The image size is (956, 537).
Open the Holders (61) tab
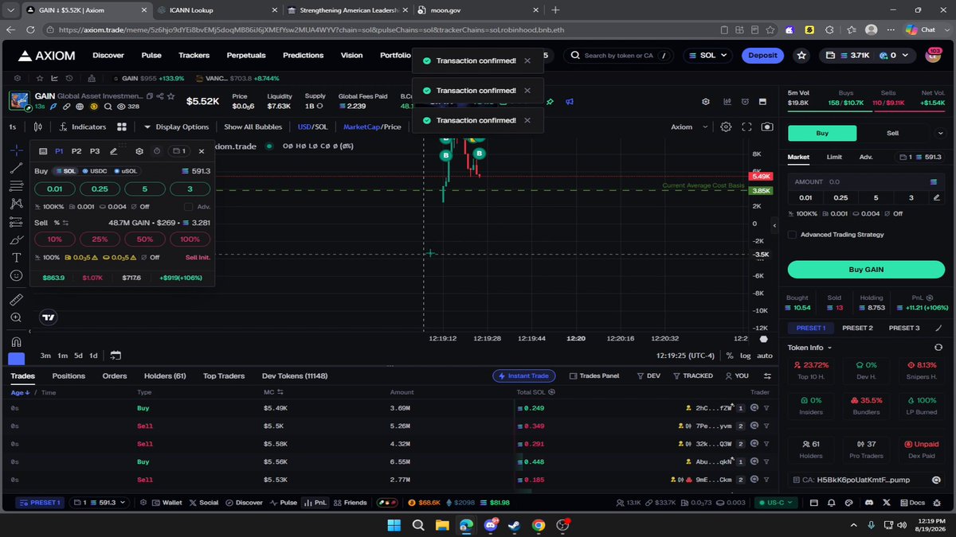[x=165, y=376]
